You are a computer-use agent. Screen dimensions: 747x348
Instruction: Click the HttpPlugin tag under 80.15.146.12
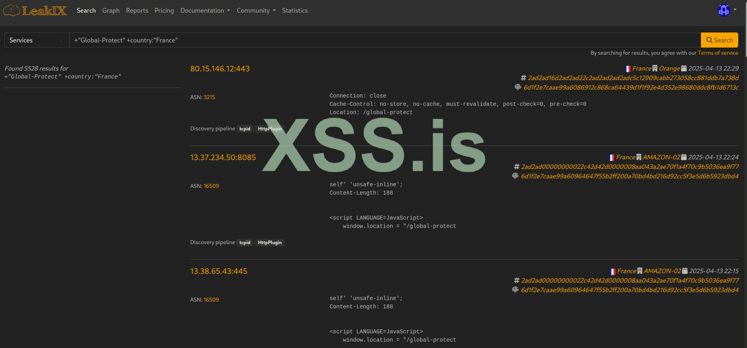[x=270, y=129]
